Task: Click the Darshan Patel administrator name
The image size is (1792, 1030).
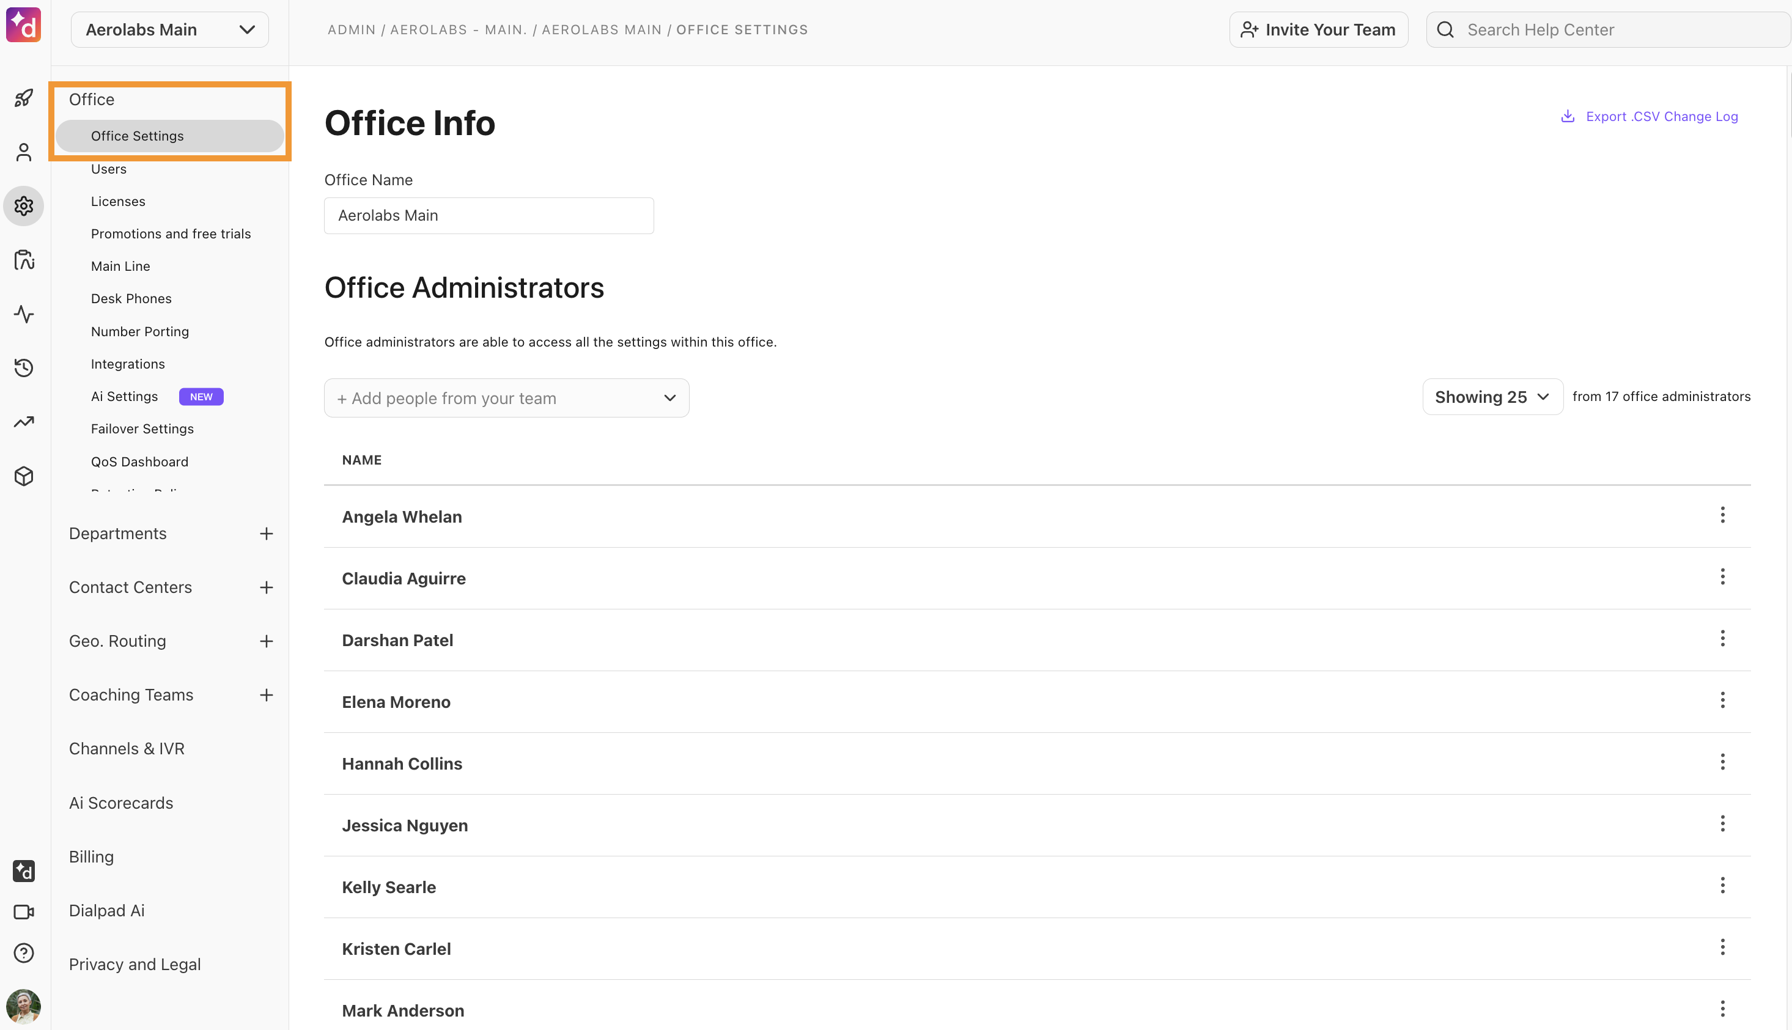Action: (397, 640)
